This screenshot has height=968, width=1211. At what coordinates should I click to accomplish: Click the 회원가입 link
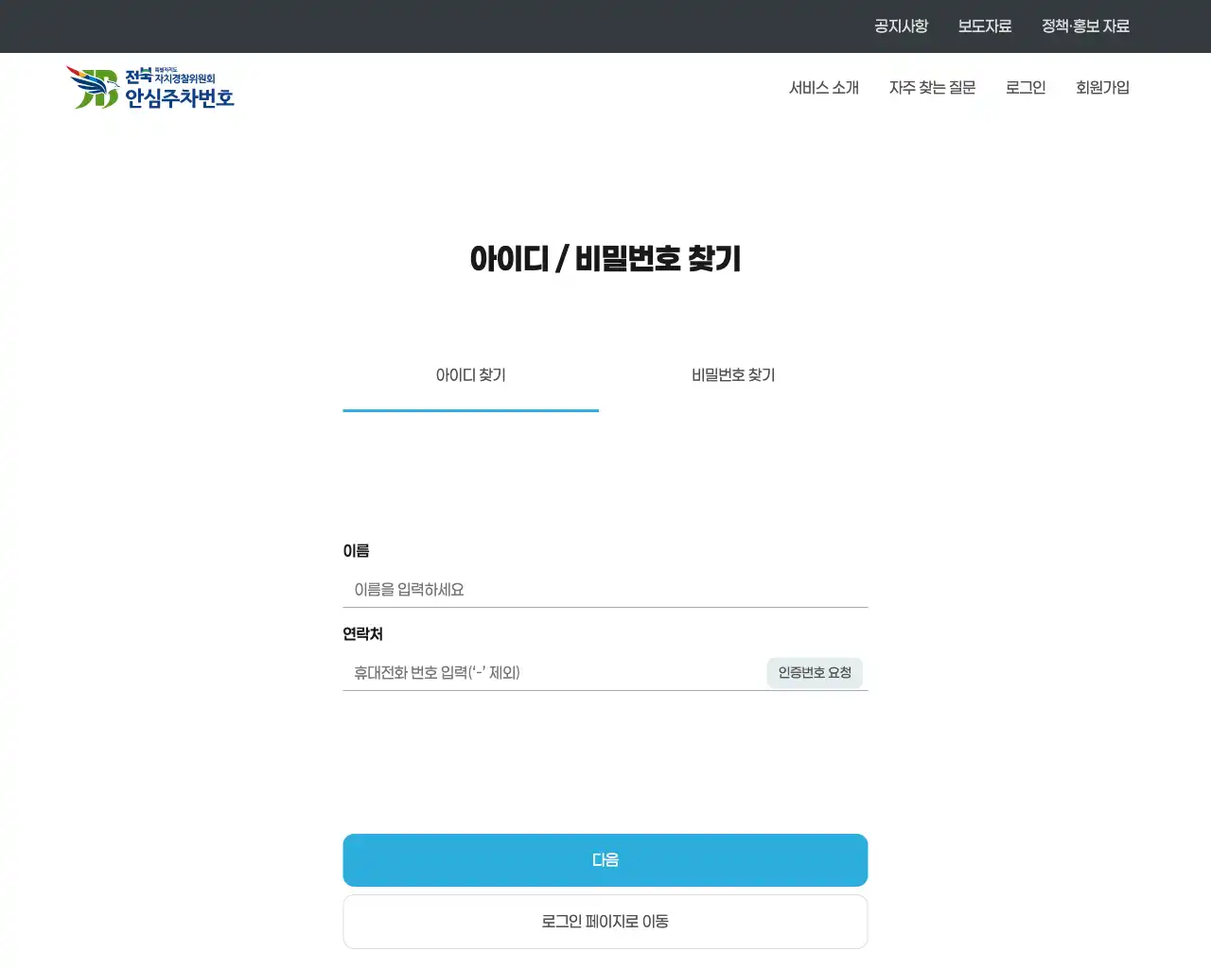(x=1103, y=87)
